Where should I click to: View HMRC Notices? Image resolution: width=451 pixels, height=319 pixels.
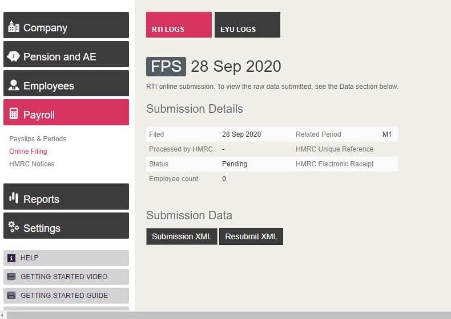point(32,164)
